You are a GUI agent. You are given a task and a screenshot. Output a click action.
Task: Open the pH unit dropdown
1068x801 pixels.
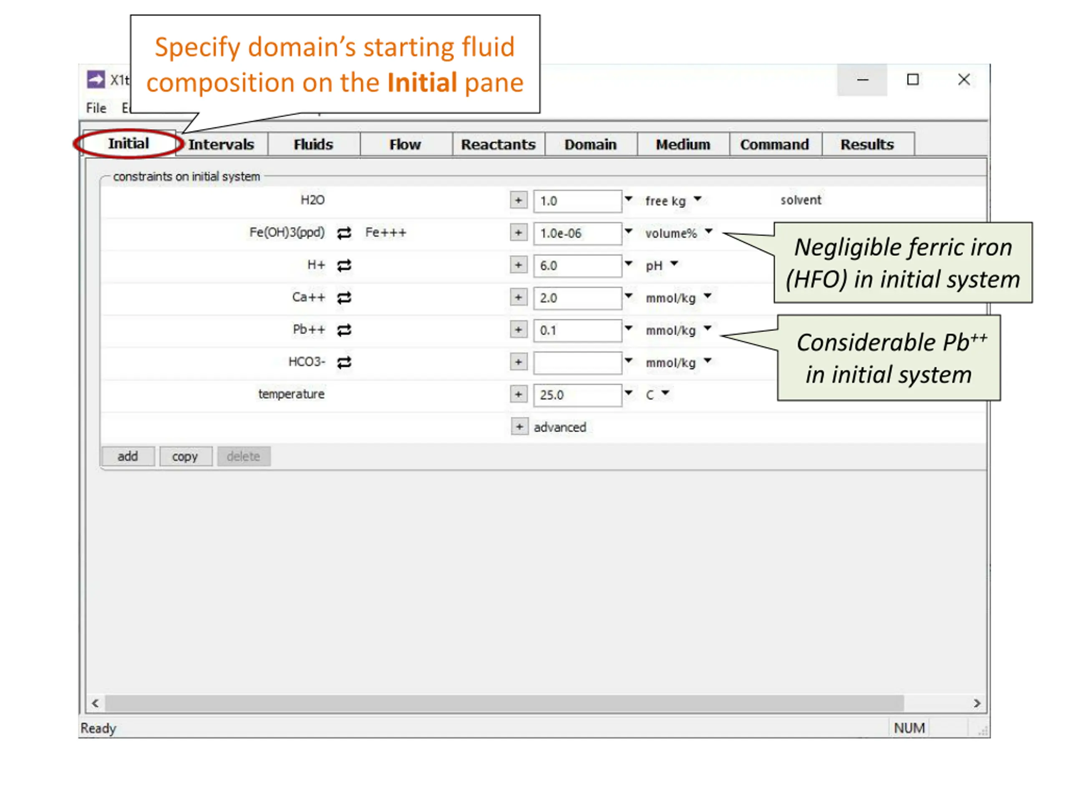674,264
